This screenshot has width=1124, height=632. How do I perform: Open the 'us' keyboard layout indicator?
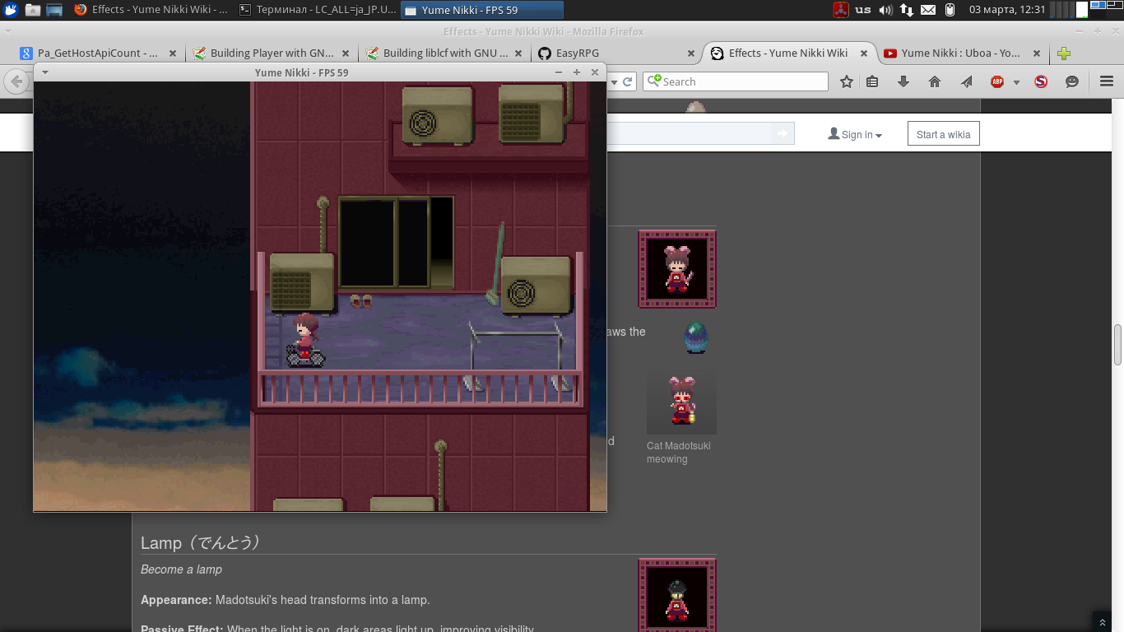tap(862, 10)
